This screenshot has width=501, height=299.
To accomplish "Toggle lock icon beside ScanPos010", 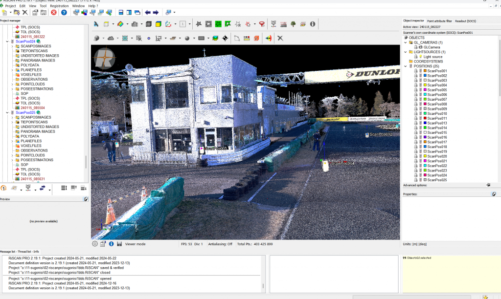I will tap(416, 114).
